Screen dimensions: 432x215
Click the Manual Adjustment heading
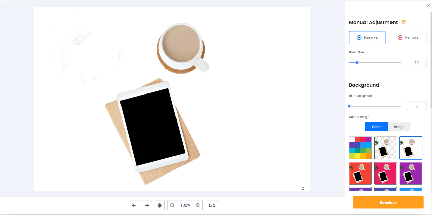tap(373, 22)
